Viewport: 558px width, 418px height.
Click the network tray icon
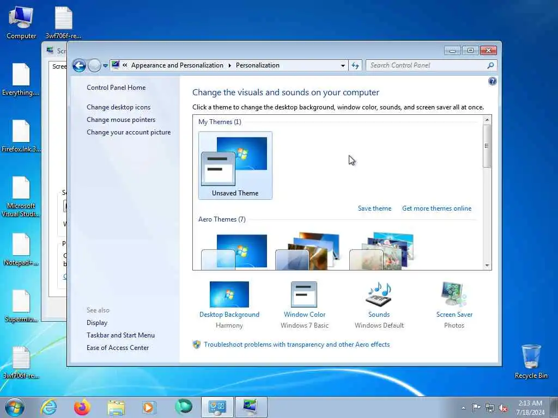click(x=490, y=408)
